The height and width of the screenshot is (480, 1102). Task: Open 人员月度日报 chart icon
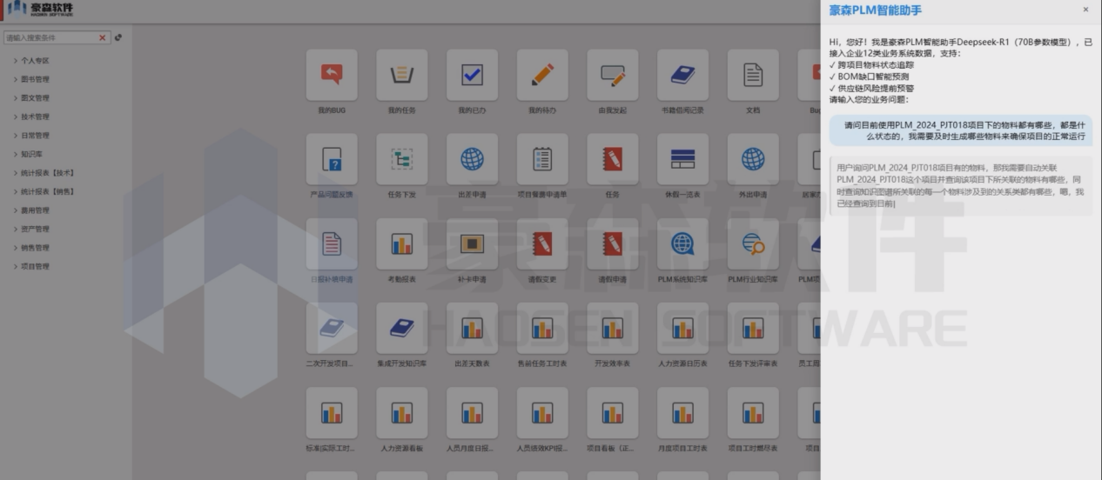tap(472, 412)
